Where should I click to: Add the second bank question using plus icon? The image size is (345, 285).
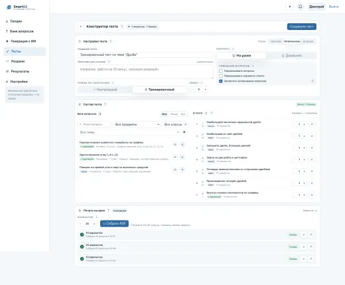(x=182, y=157)
